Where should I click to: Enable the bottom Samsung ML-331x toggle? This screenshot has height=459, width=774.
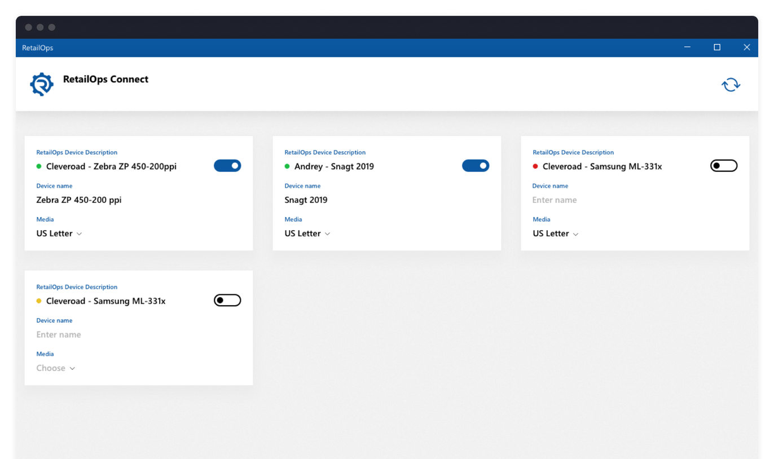coord(227,299)
